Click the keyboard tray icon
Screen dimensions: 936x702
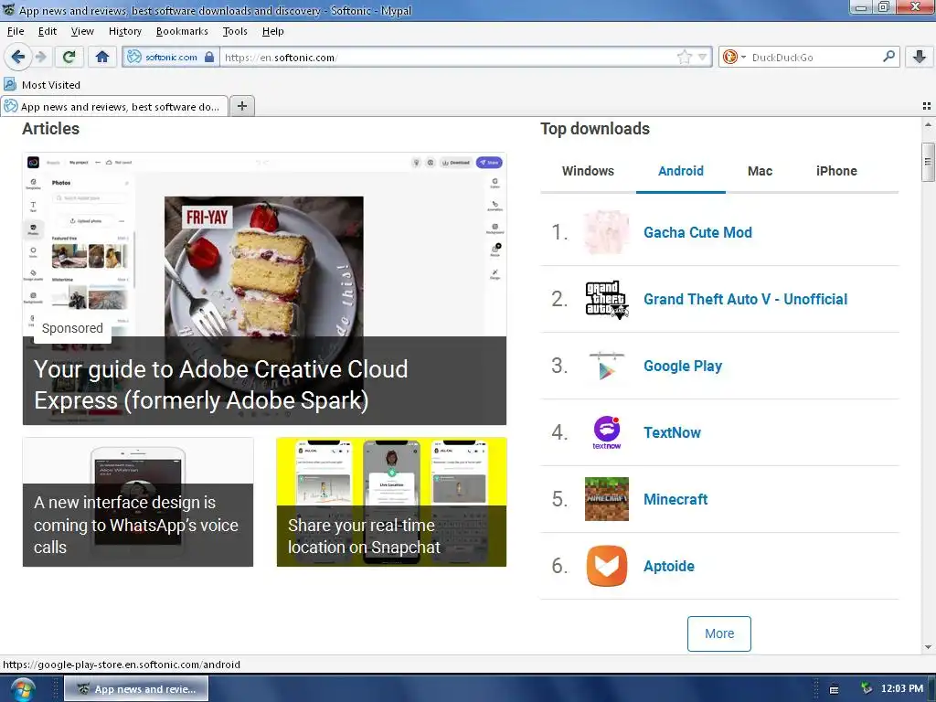(x=834, y=689)
